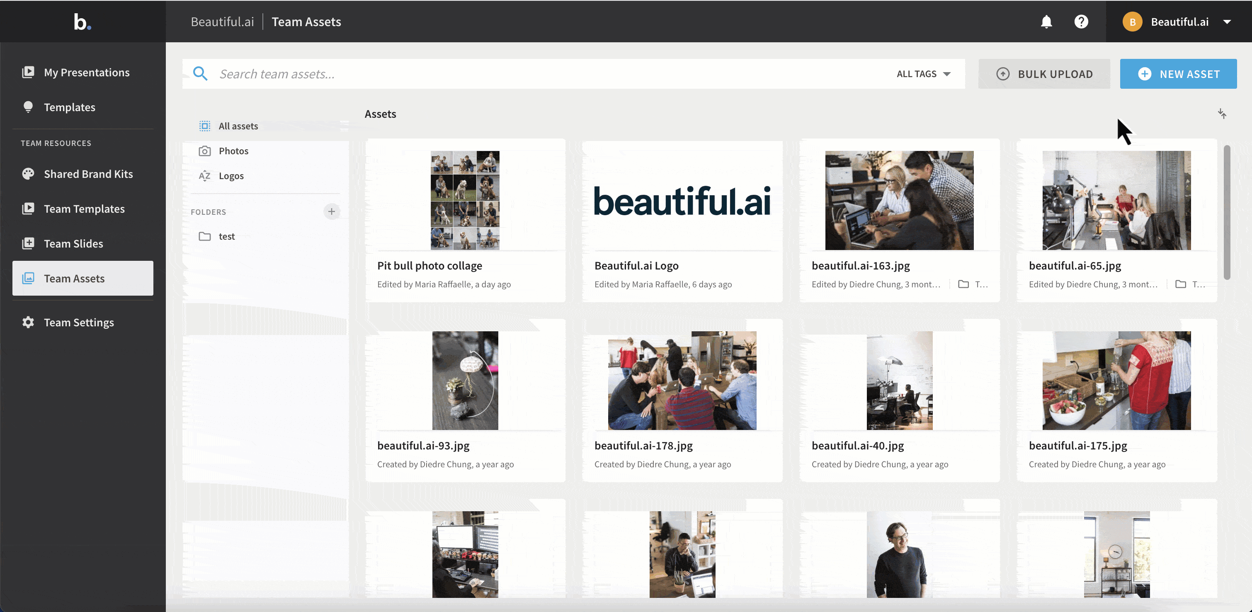This screenshot has height=612, width=1252.
Task: Open the smiling man portrait thumbnail
Action: pyautogui.click(x=899, y=555)
